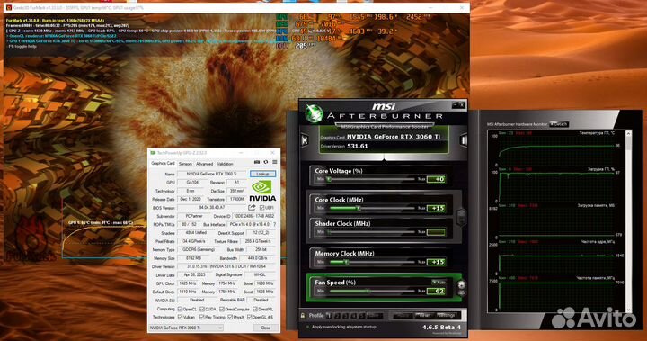Toggle the UEFI checkbox in GPU-Z
This screenshot has height=341, width=647.
pos(262,208)
